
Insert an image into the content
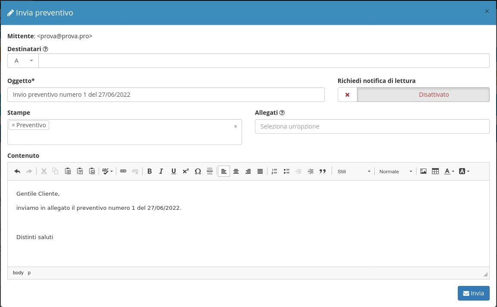[423, 171]
